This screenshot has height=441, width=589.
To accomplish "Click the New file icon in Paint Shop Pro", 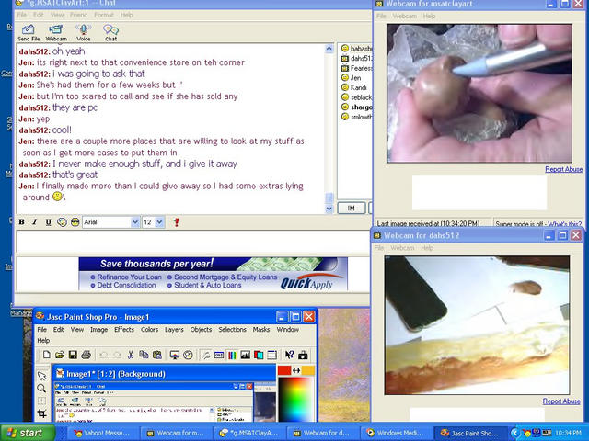I will point(46,355).
